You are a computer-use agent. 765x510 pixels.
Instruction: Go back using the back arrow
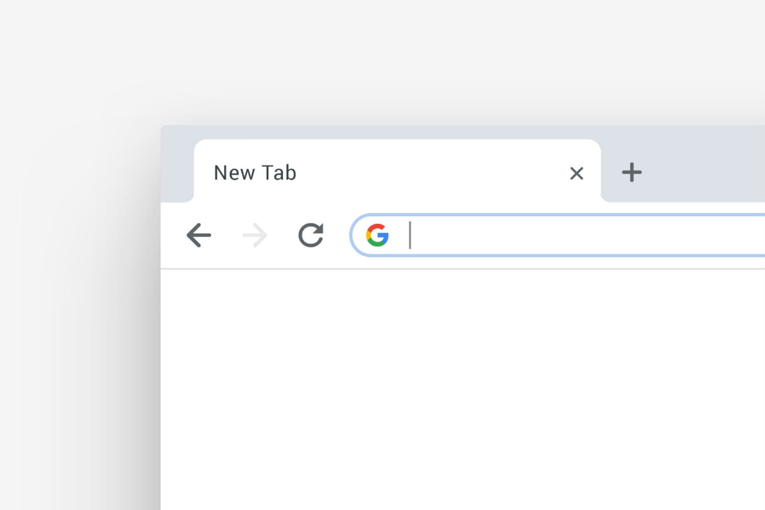coord(199,235)
